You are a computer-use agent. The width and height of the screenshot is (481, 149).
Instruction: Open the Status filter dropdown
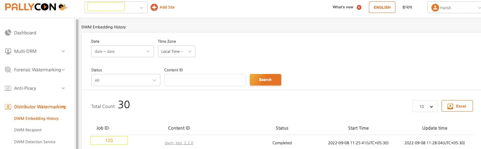(x=125, y=80)
